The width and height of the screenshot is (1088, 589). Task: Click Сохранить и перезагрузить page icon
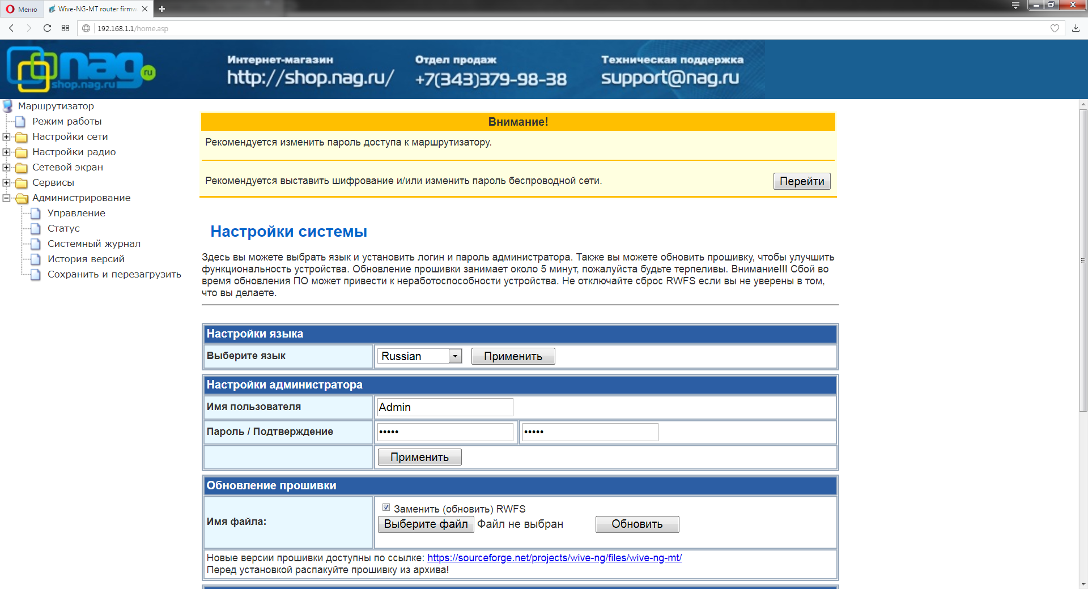click(x=36, y=274)
